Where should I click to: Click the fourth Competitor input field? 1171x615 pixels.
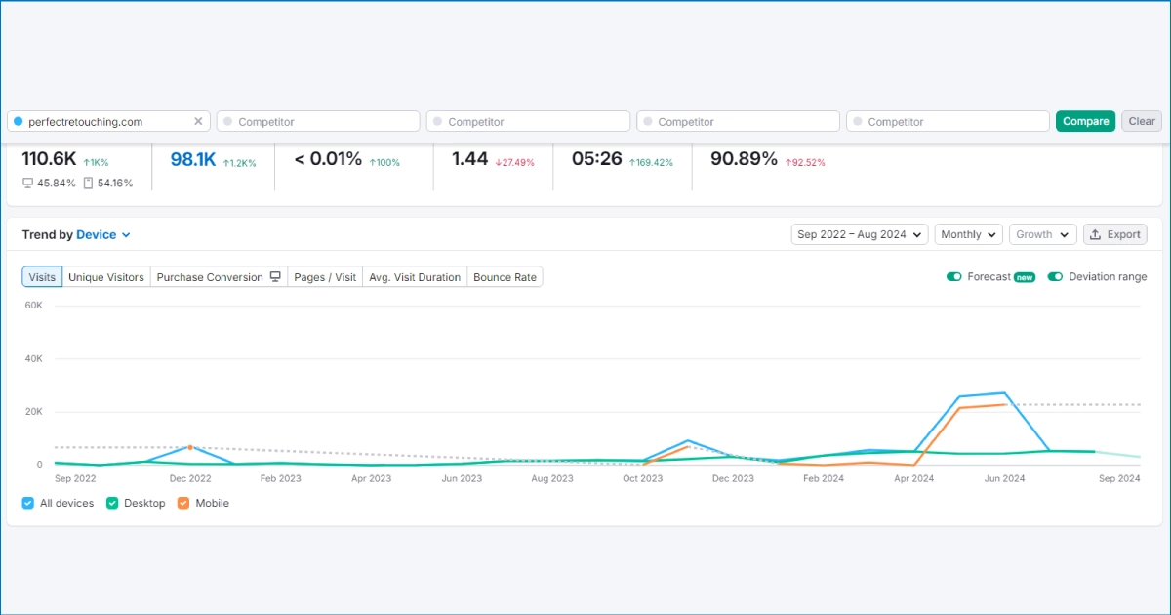click(948, 121)
